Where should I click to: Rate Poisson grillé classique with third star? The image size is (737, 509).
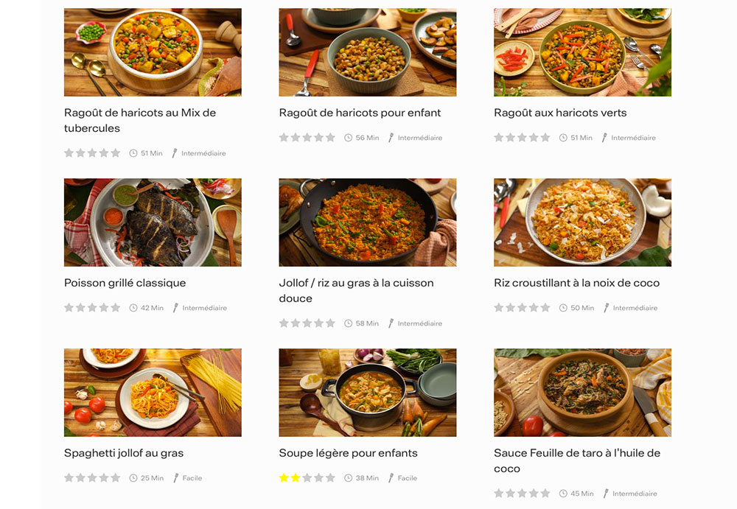click(92, 308)
